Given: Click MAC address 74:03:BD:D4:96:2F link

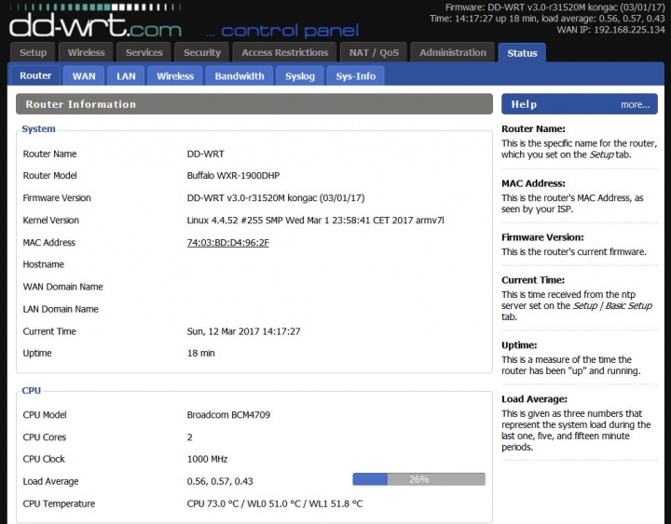Looking at the screenshot, I should [228, 243].
